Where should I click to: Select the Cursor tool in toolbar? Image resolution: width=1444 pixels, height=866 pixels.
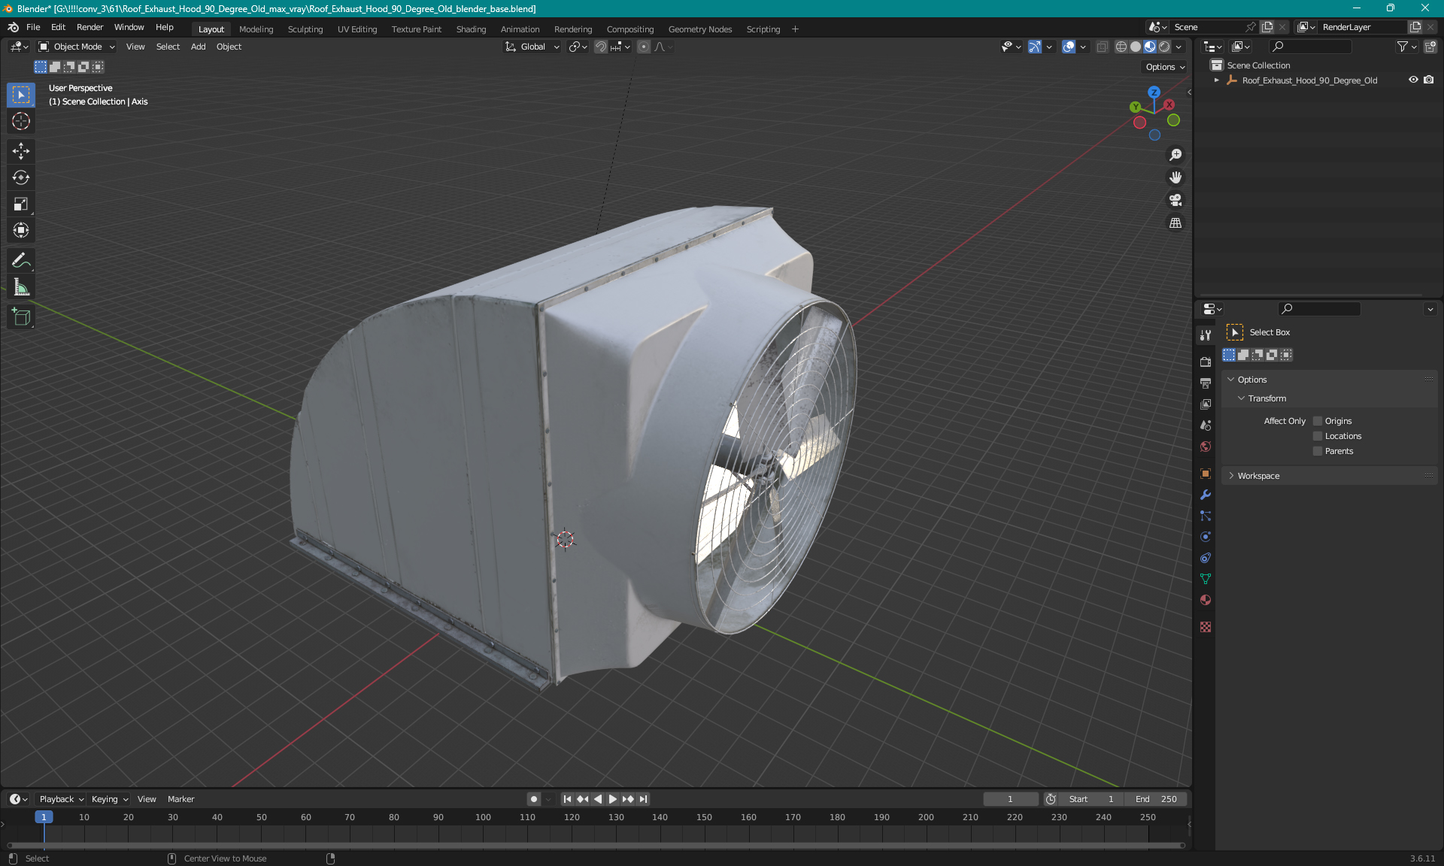coord(21,121)
